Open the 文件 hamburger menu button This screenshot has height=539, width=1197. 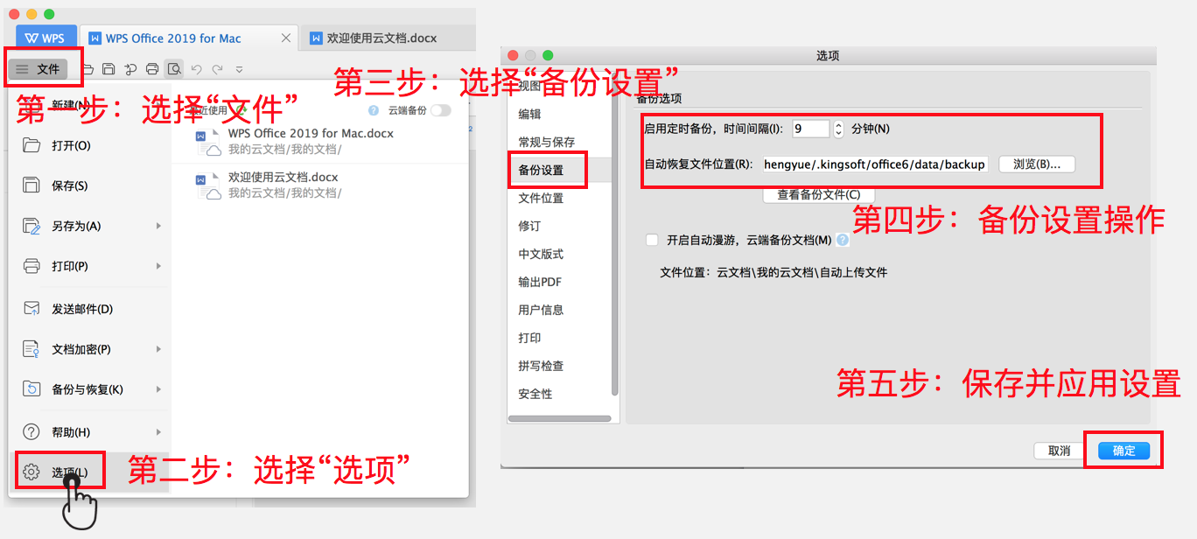coord(39,68)
